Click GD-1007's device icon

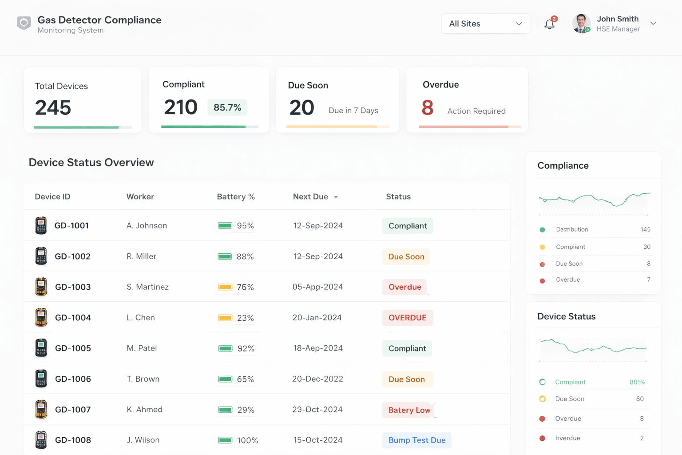tap(41, 409)
